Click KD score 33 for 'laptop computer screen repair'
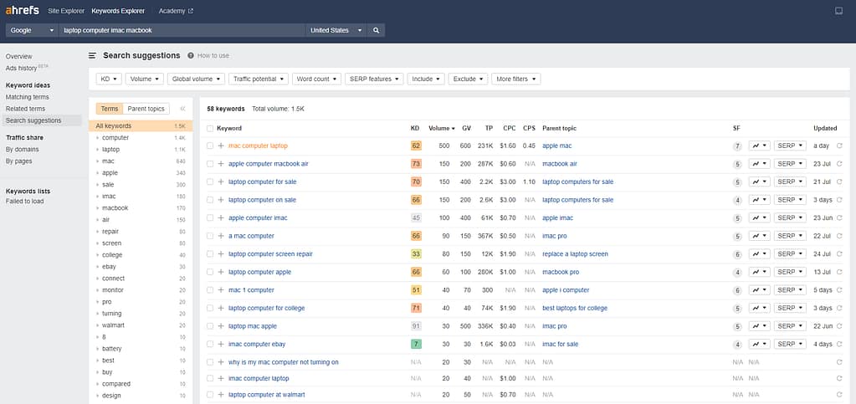 click(x=416, y=254)
